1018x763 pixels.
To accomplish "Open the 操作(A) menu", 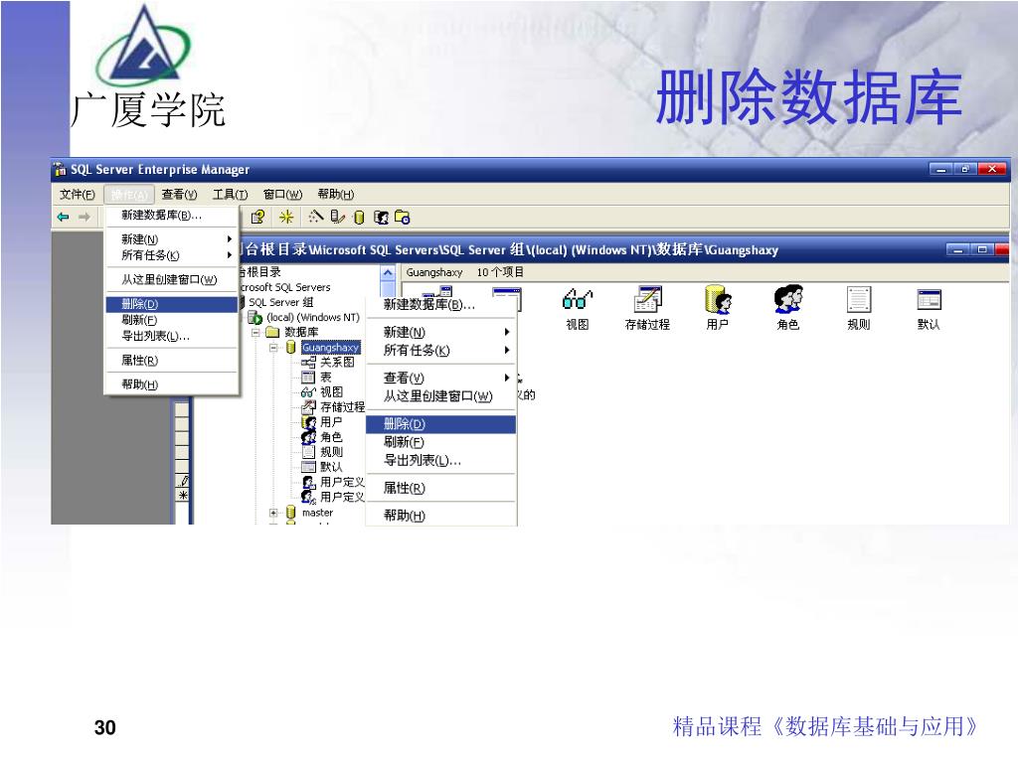I will [128, 194].
